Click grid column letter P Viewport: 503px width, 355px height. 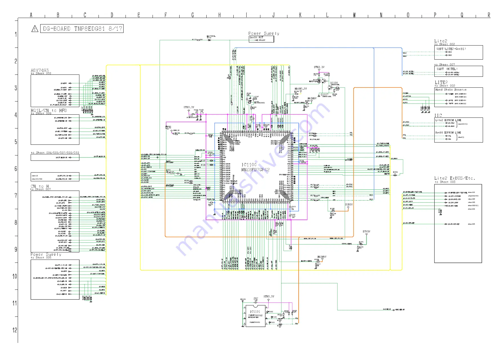(x=435, y=15)
